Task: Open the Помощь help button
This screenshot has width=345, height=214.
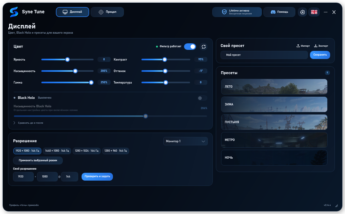Action: (279, 12)
